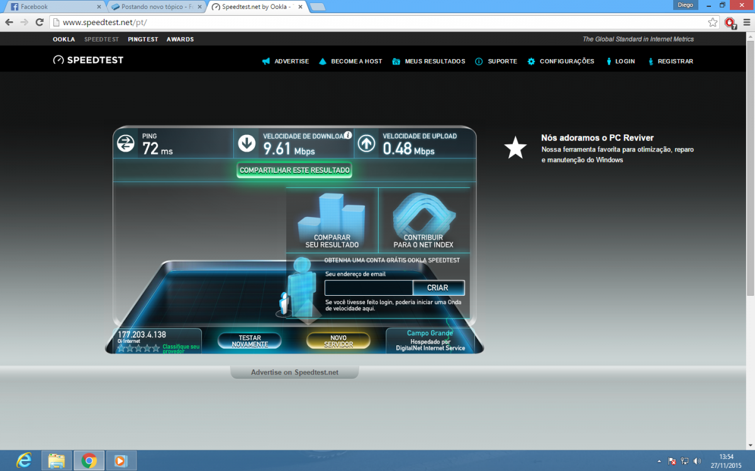Open Action Center flag icon
Image resolution: width=755 pixels, height=471 pixels.
673,461
